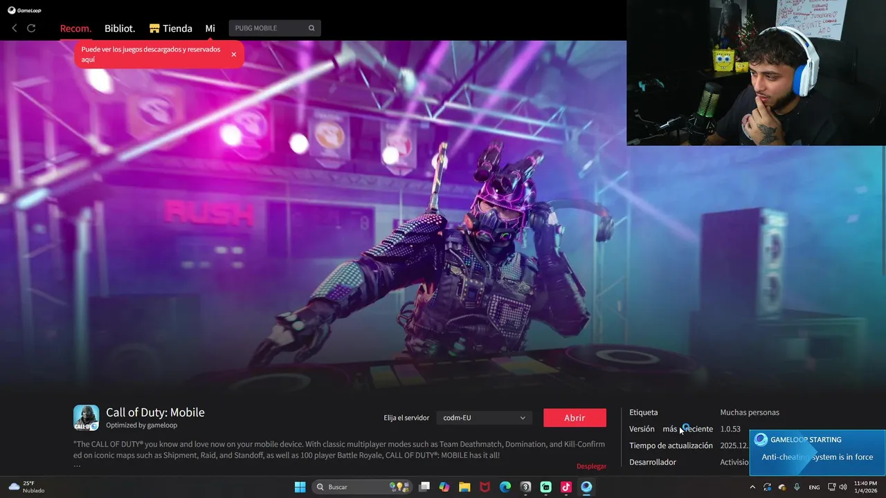
Task: Dismiss the red downloaded games tooltip
Action: pyautogui.click(x=234, y=54)
